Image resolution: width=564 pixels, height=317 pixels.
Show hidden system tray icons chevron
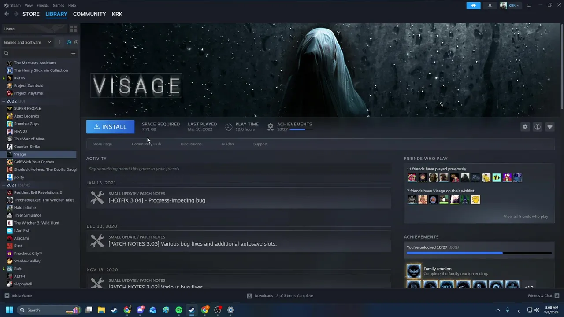point(498,310)
